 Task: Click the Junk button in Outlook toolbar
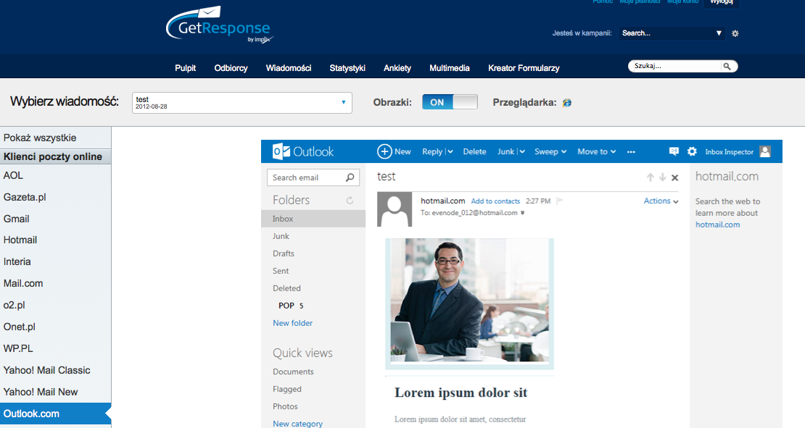click(x=505, y=152)
